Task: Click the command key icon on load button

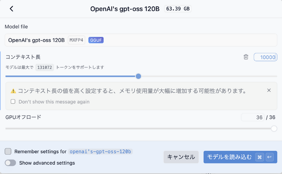Action: coord(260,157)
